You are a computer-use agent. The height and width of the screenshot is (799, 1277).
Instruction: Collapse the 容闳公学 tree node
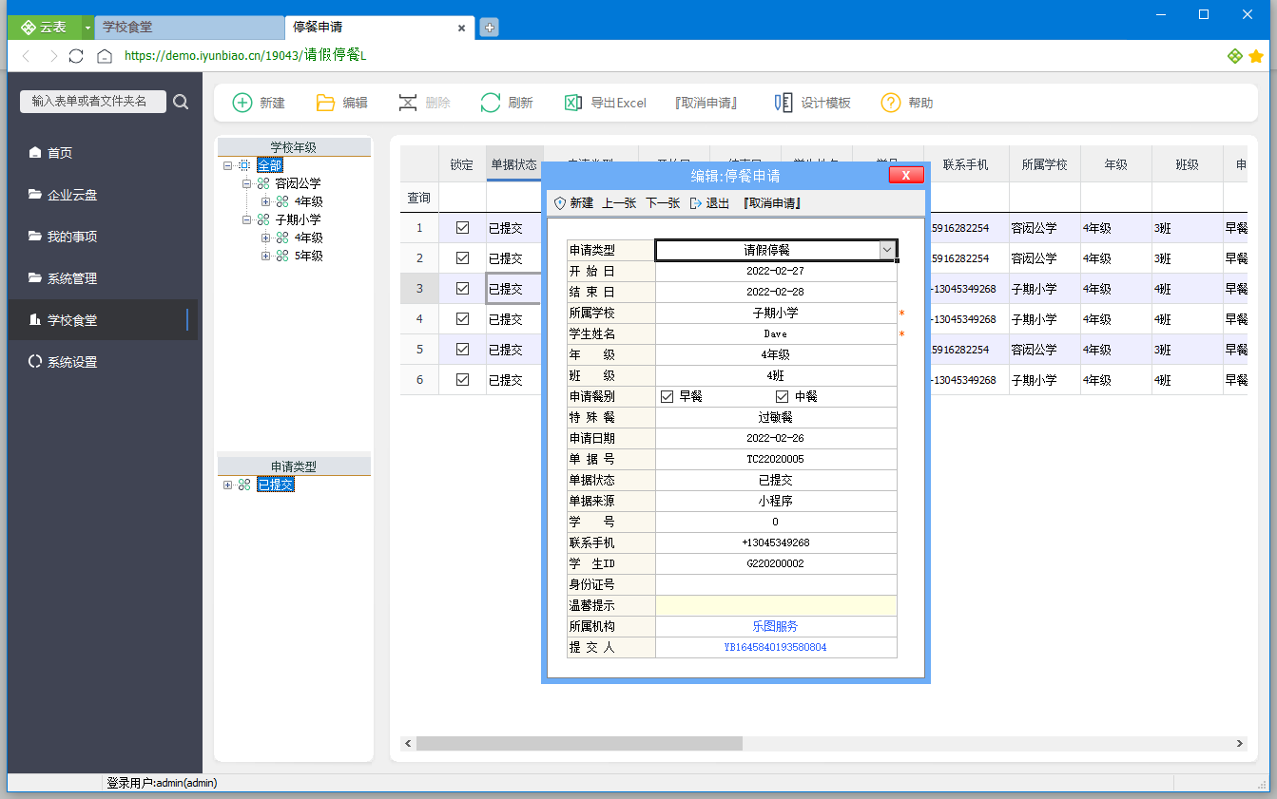[246, 183]
